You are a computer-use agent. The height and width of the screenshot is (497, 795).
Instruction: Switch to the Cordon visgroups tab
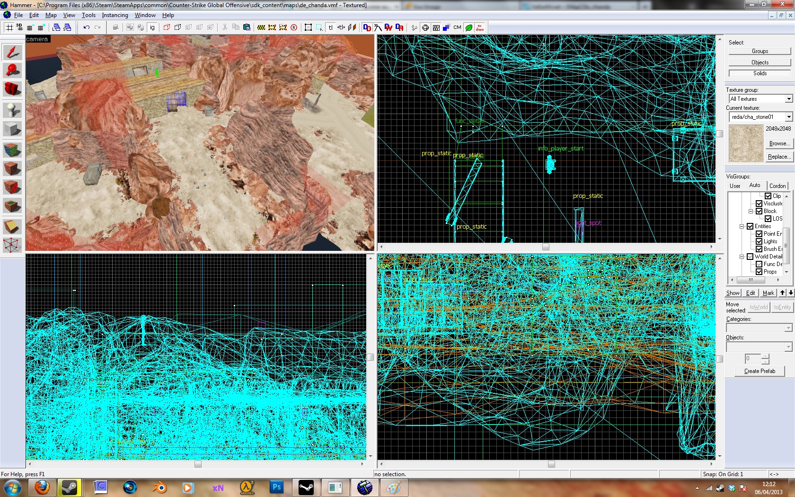click(x=777, y=186)
